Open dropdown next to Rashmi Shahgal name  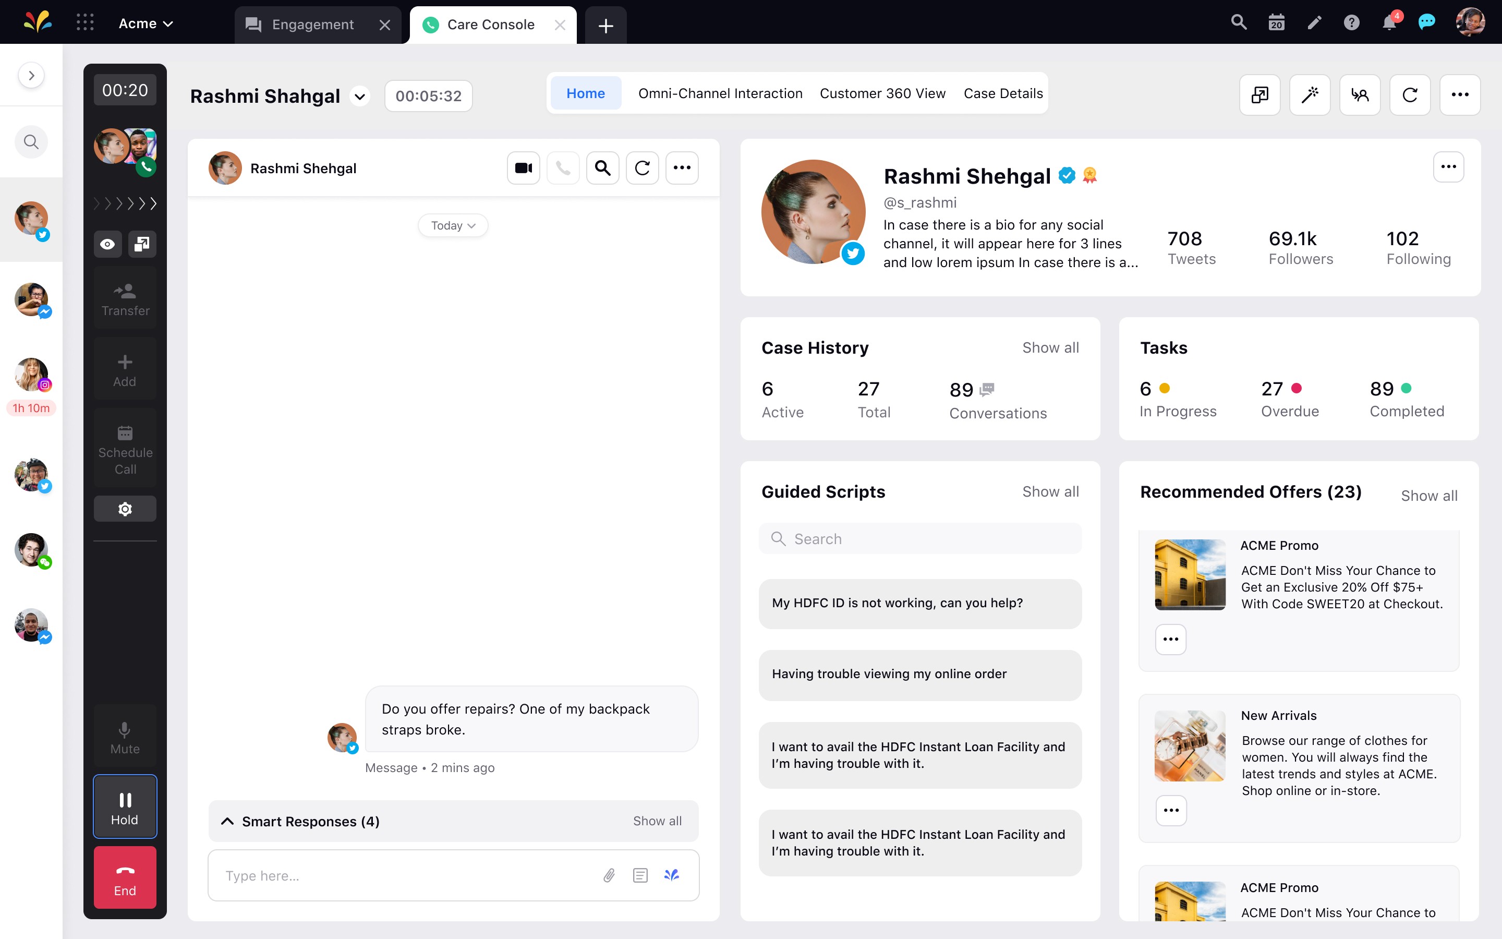coord(359,97)
